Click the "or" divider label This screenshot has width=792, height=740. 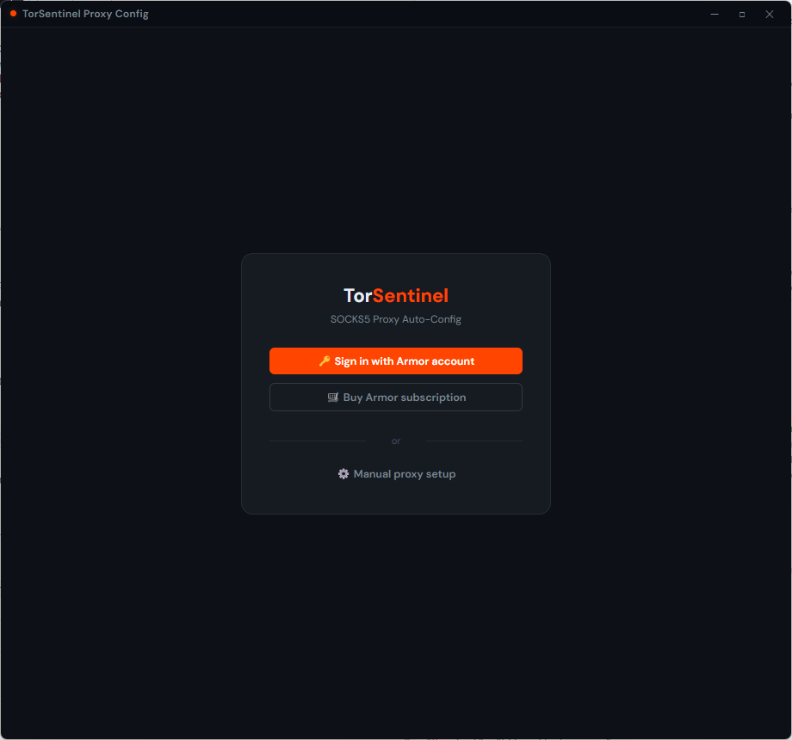[x=395, y=441]
